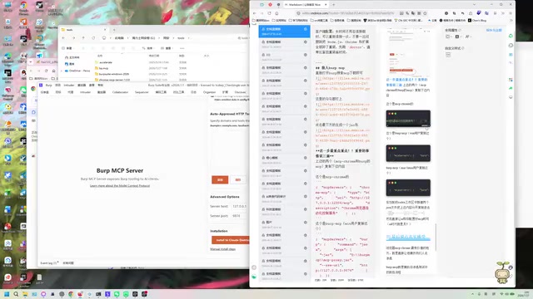The width and height of the screenshot is (533, 299).
Task: Expand the OneDrive tree item
Action: pyautogui.click(x=62, y=71)
